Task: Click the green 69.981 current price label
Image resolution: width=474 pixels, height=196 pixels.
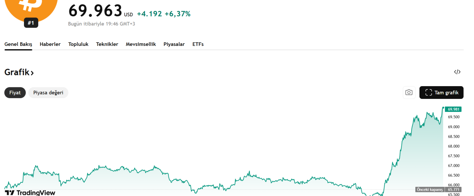Action: (453, 109)
